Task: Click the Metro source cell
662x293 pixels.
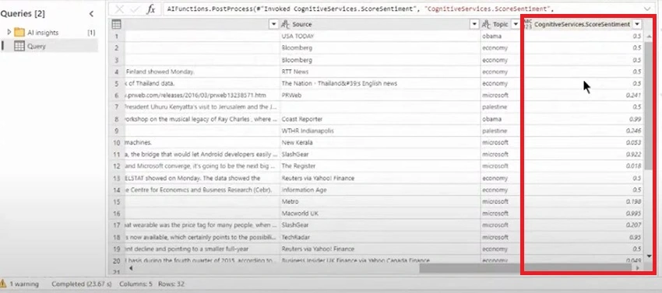Action: coord(379,201)
